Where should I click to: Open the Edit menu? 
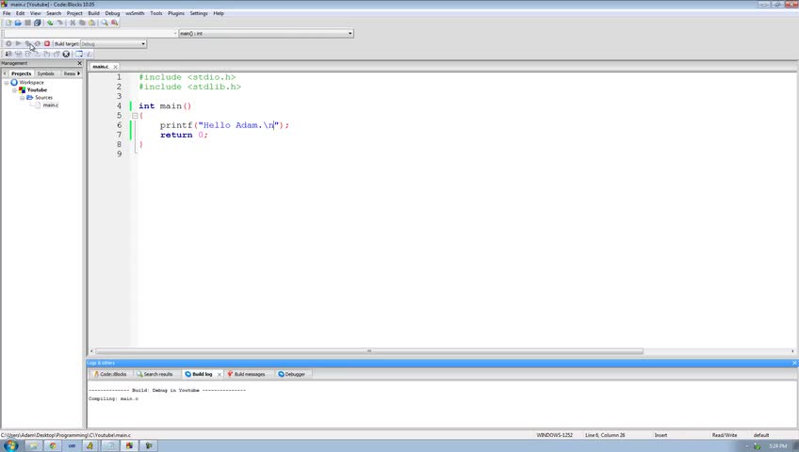tap(21, 13)
